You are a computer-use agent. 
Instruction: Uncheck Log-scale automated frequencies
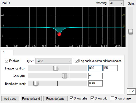77,61
